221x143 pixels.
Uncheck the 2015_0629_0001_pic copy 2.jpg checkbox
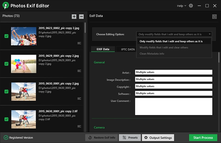click(x=6, y=64)
